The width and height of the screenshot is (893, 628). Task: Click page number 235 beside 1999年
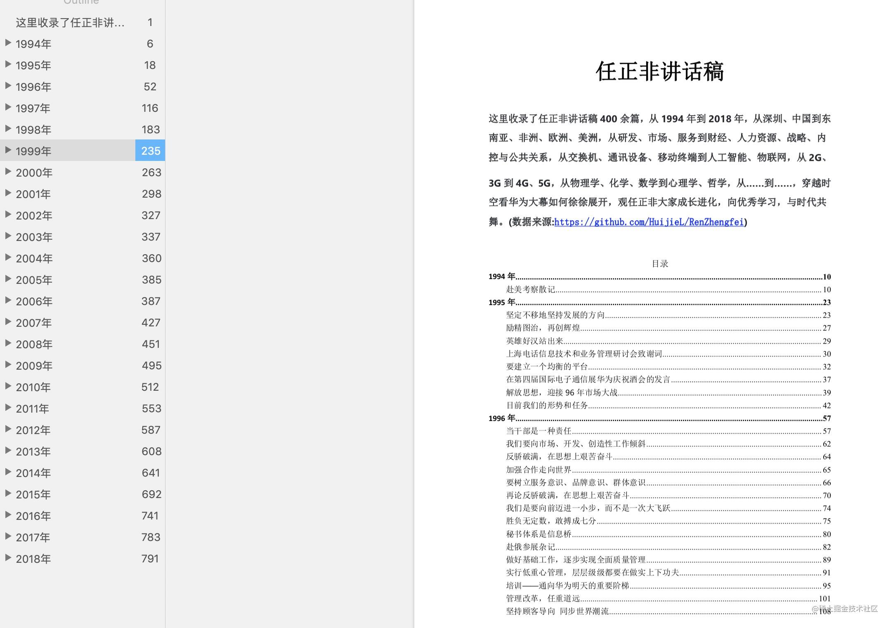(x=151, y=151)
